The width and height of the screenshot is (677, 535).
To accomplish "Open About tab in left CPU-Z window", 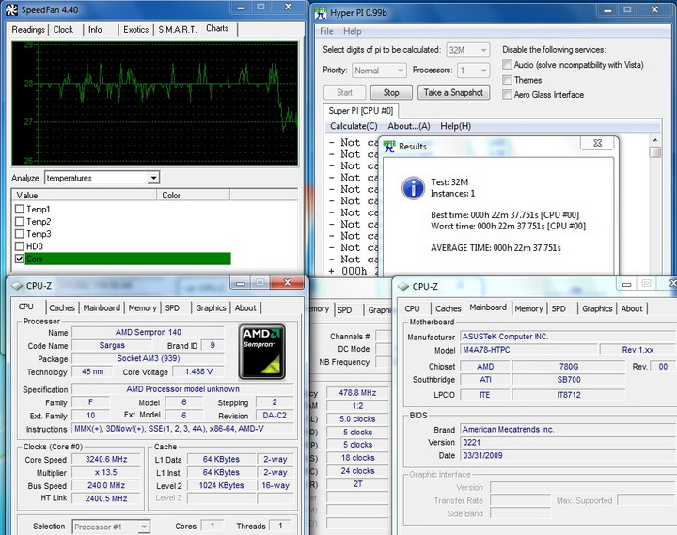I will 245,307.
